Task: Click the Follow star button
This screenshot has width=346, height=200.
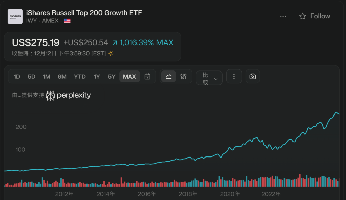Action: coord(315,16)
